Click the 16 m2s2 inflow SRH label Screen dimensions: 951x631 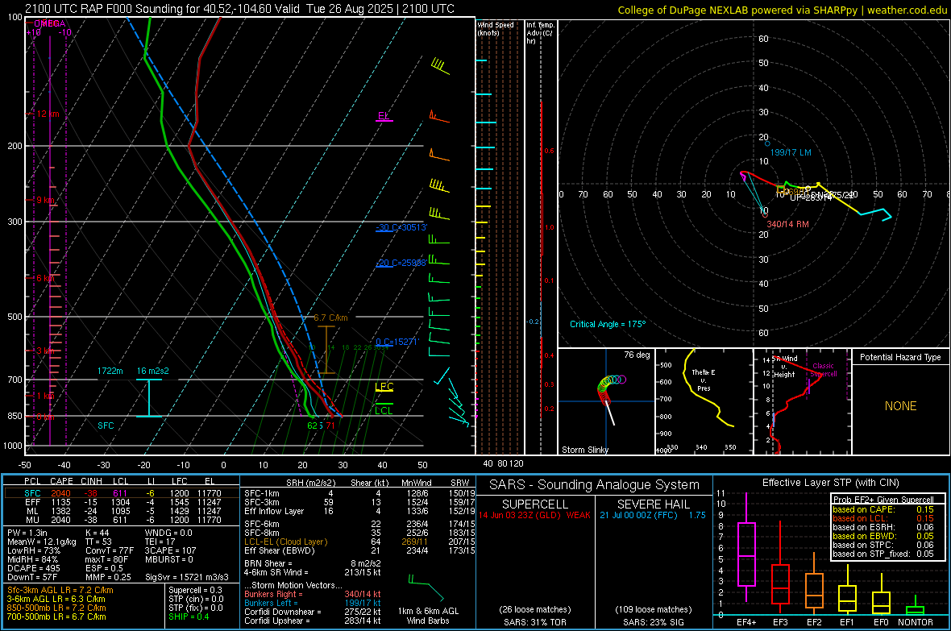pyautogui.click(x=153, y=371)
